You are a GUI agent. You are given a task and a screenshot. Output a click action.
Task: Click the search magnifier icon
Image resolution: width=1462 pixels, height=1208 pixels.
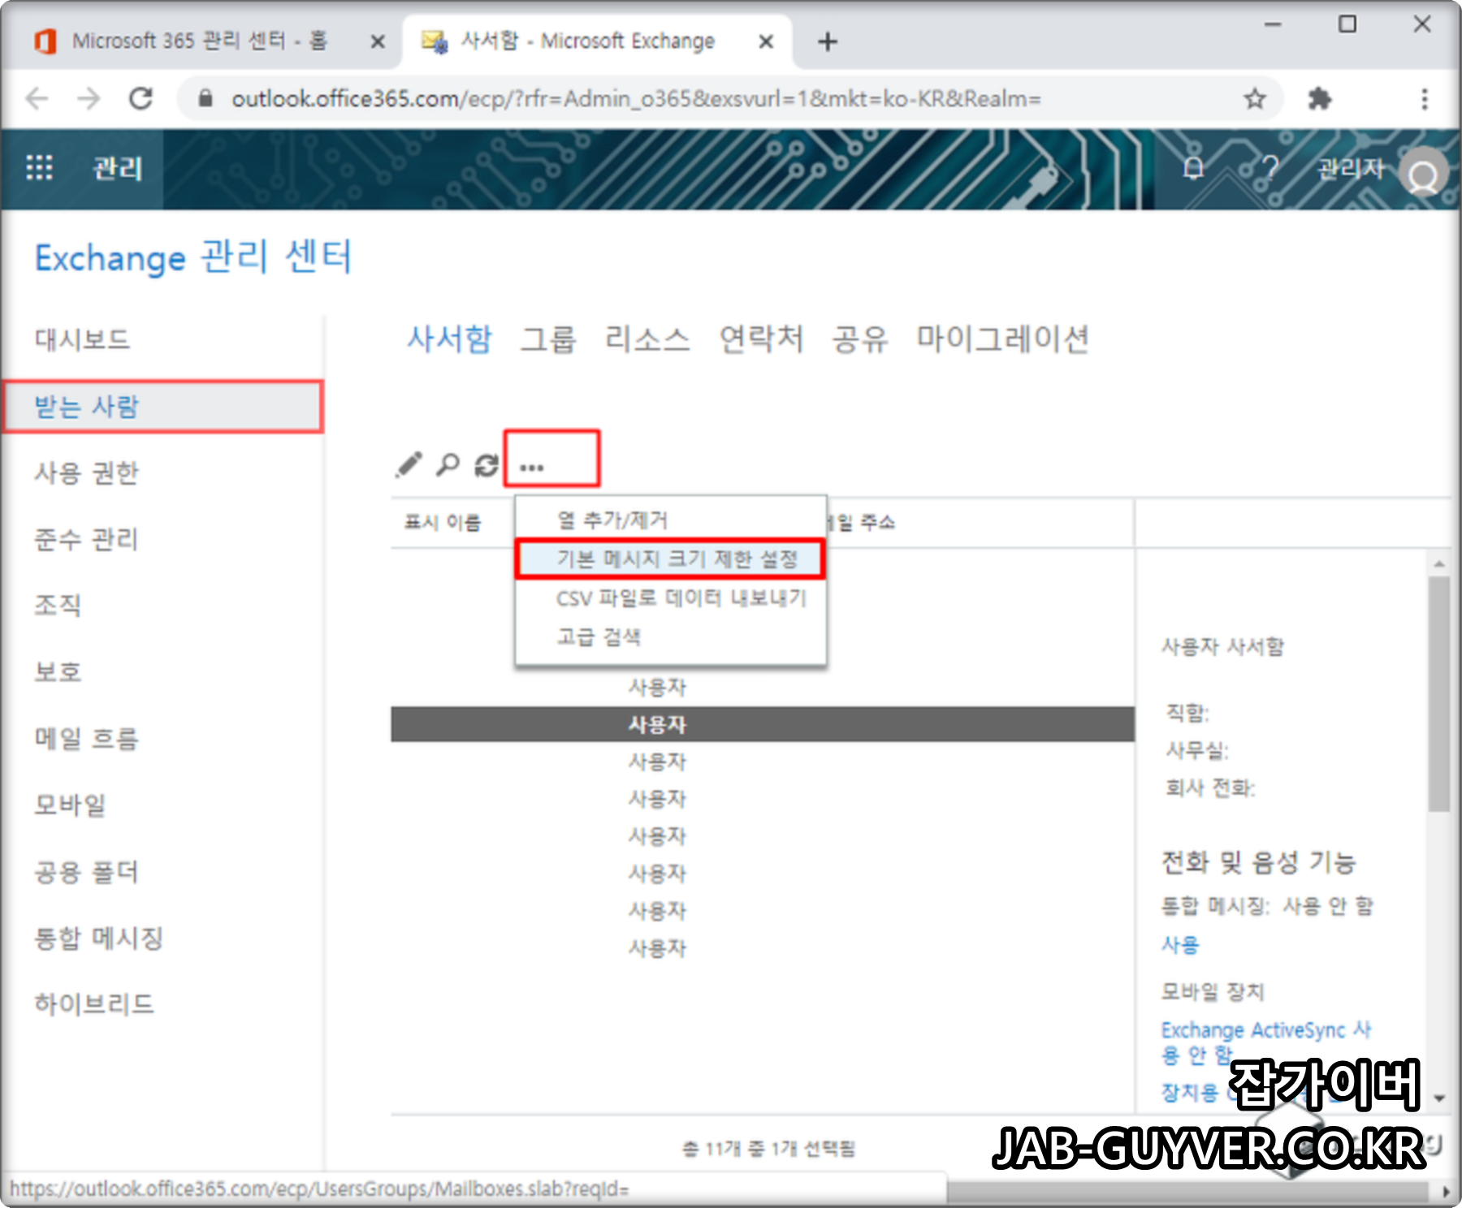(x=448, y=464)
